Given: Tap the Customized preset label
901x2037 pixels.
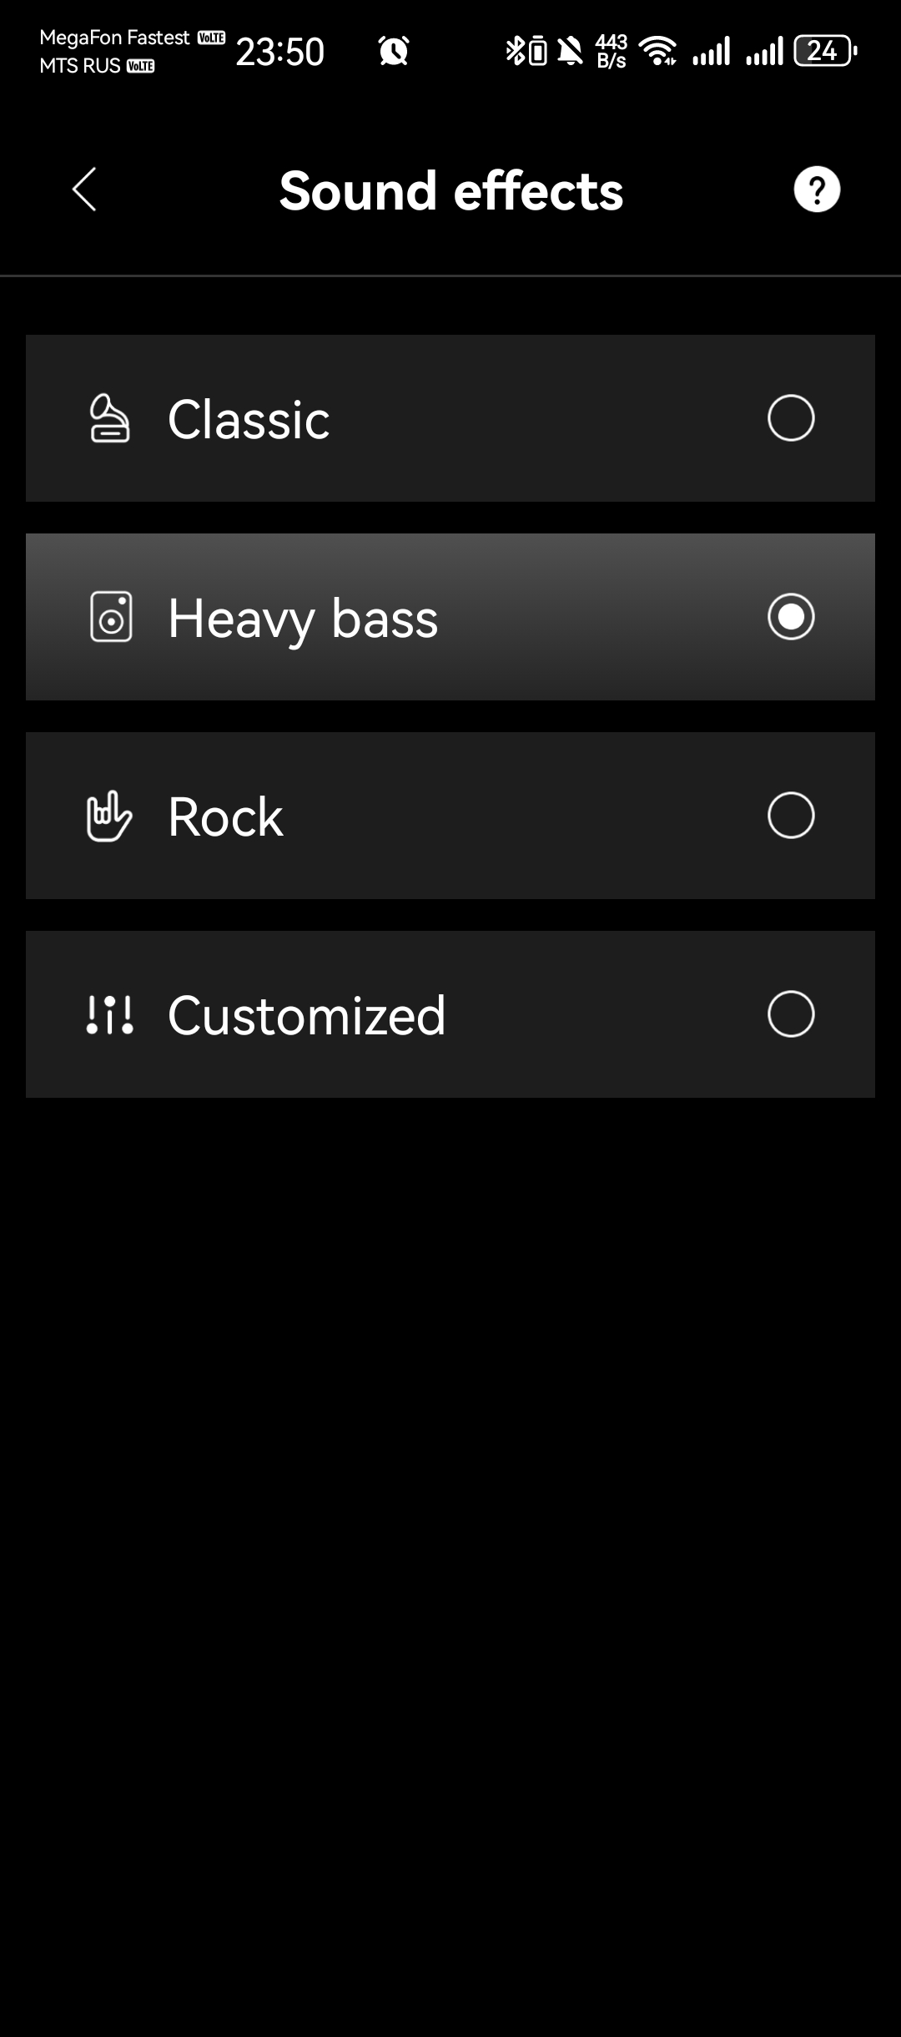Looking at the screenshot, I should point(307,1015).
